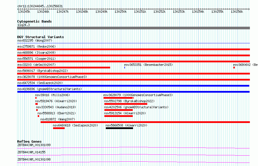Viewport: 258px width, 166px height.
Task: Open the ZBTB44|NM_001301098 transcript label
Action: 34,159
